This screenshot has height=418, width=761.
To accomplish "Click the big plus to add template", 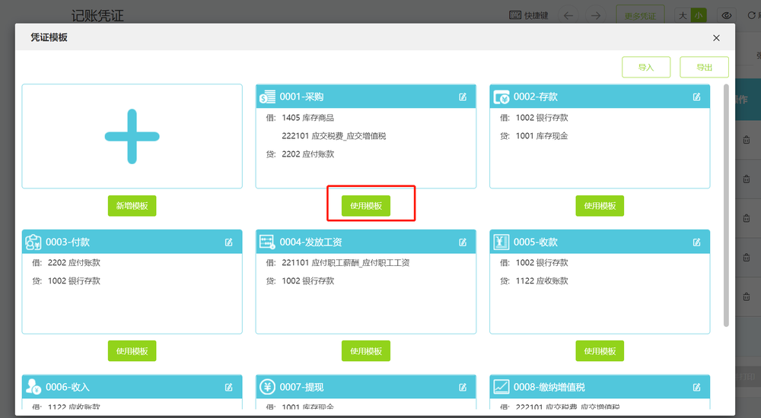I will click(132, 137).
